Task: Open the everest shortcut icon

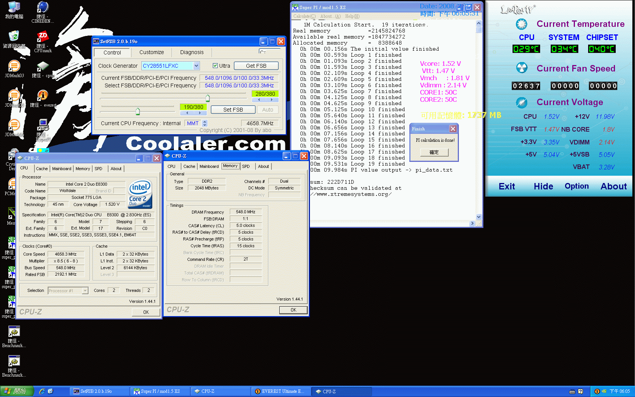Action: point(43,99)
